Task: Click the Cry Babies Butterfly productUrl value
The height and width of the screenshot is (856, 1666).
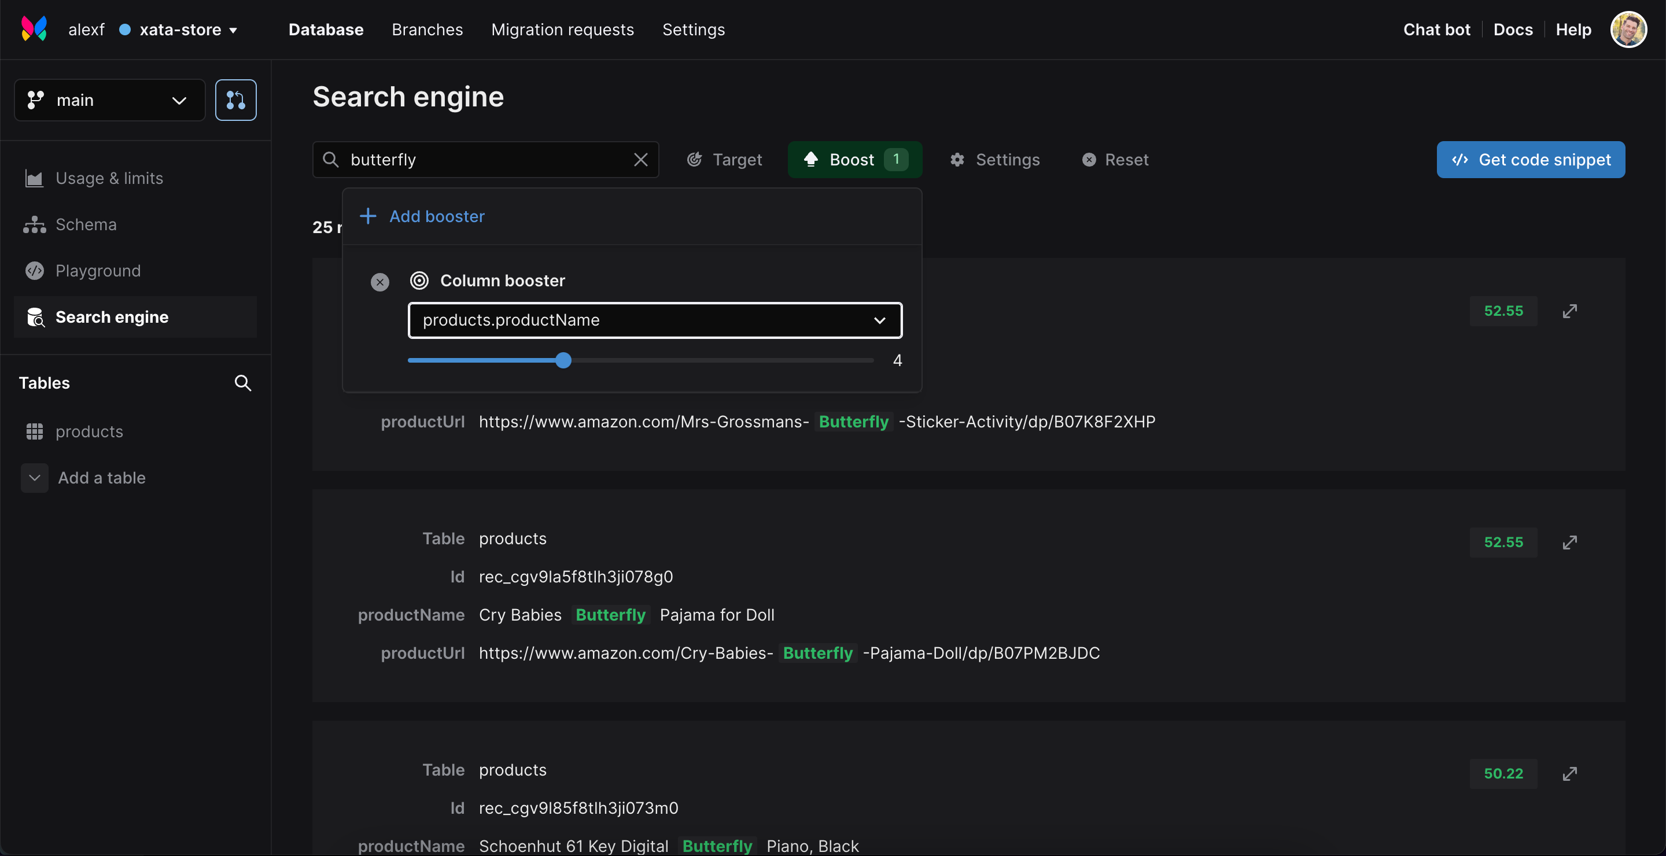Action: tap(789, 653)
